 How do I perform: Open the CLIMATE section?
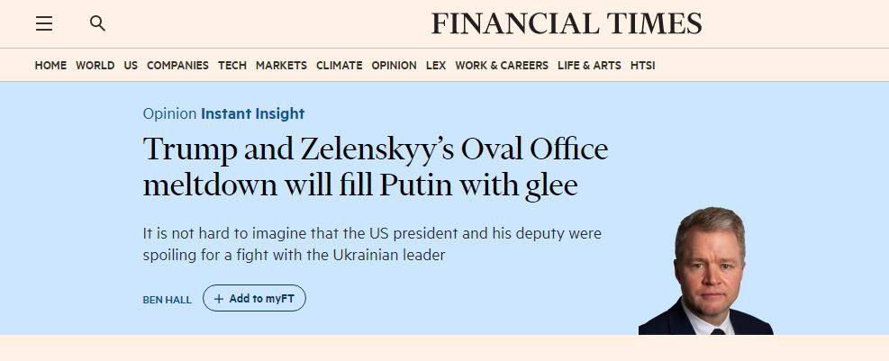[340, 66]
